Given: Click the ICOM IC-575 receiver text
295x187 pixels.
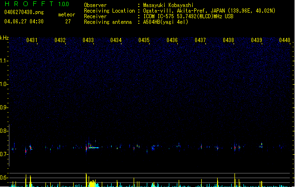Looking at the screenshot, I should 188,16.
